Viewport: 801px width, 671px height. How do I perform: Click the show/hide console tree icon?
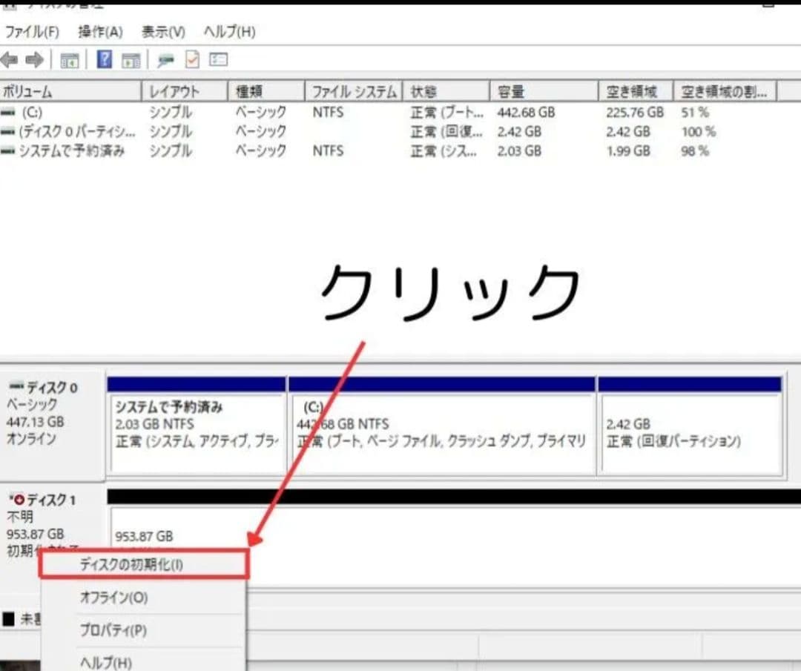tap(69, 60)
